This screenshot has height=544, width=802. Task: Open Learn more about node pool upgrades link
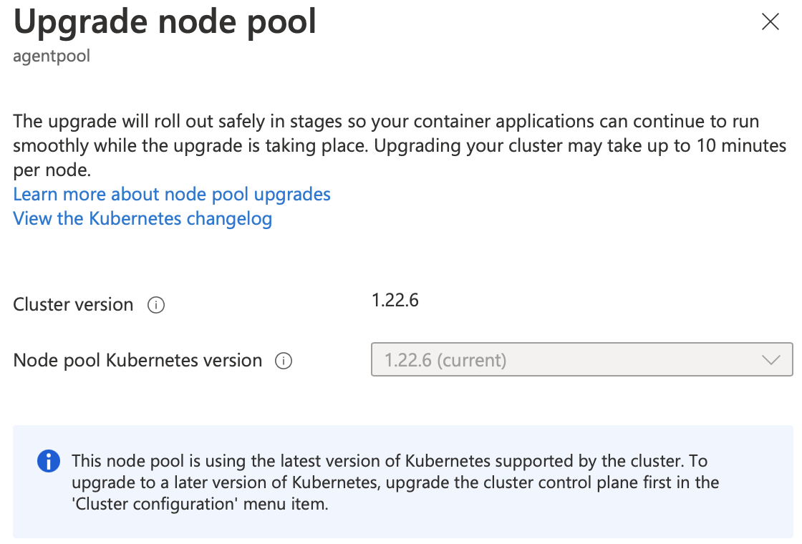(172, 194)
